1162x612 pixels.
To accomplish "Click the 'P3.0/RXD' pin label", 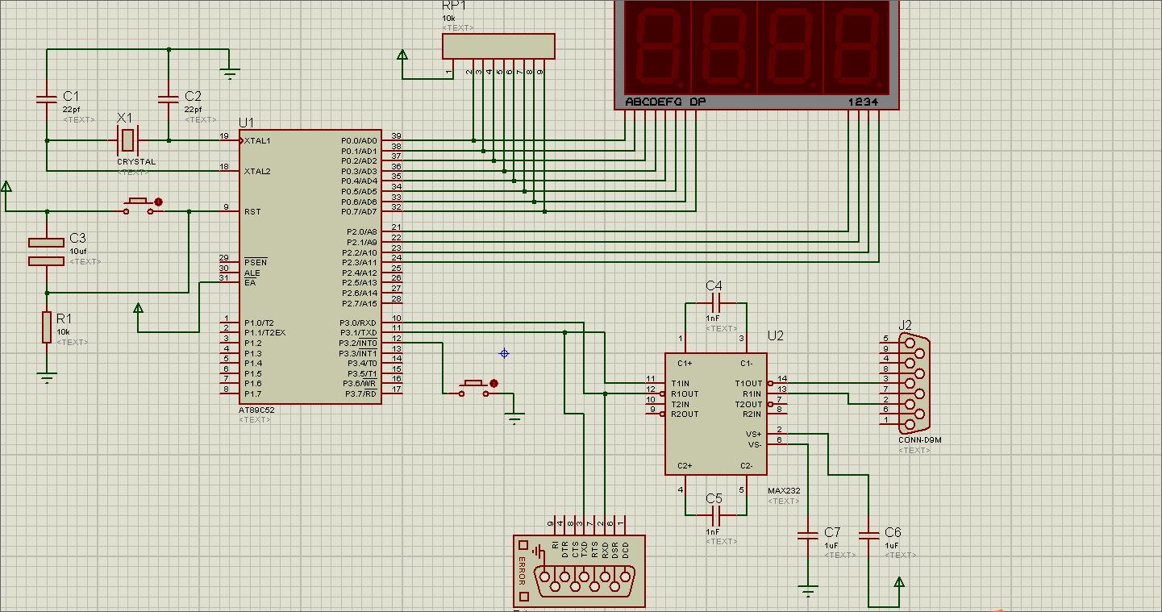I will click(359, 323).
